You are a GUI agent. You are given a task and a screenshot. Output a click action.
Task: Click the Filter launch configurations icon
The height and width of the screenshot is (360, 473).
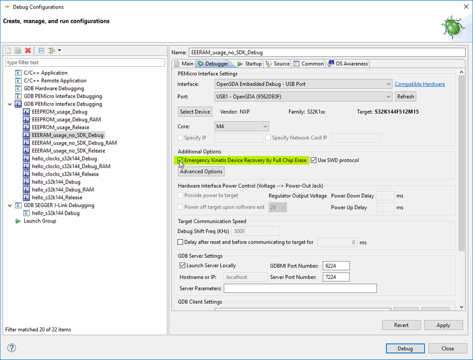[52, 50]
